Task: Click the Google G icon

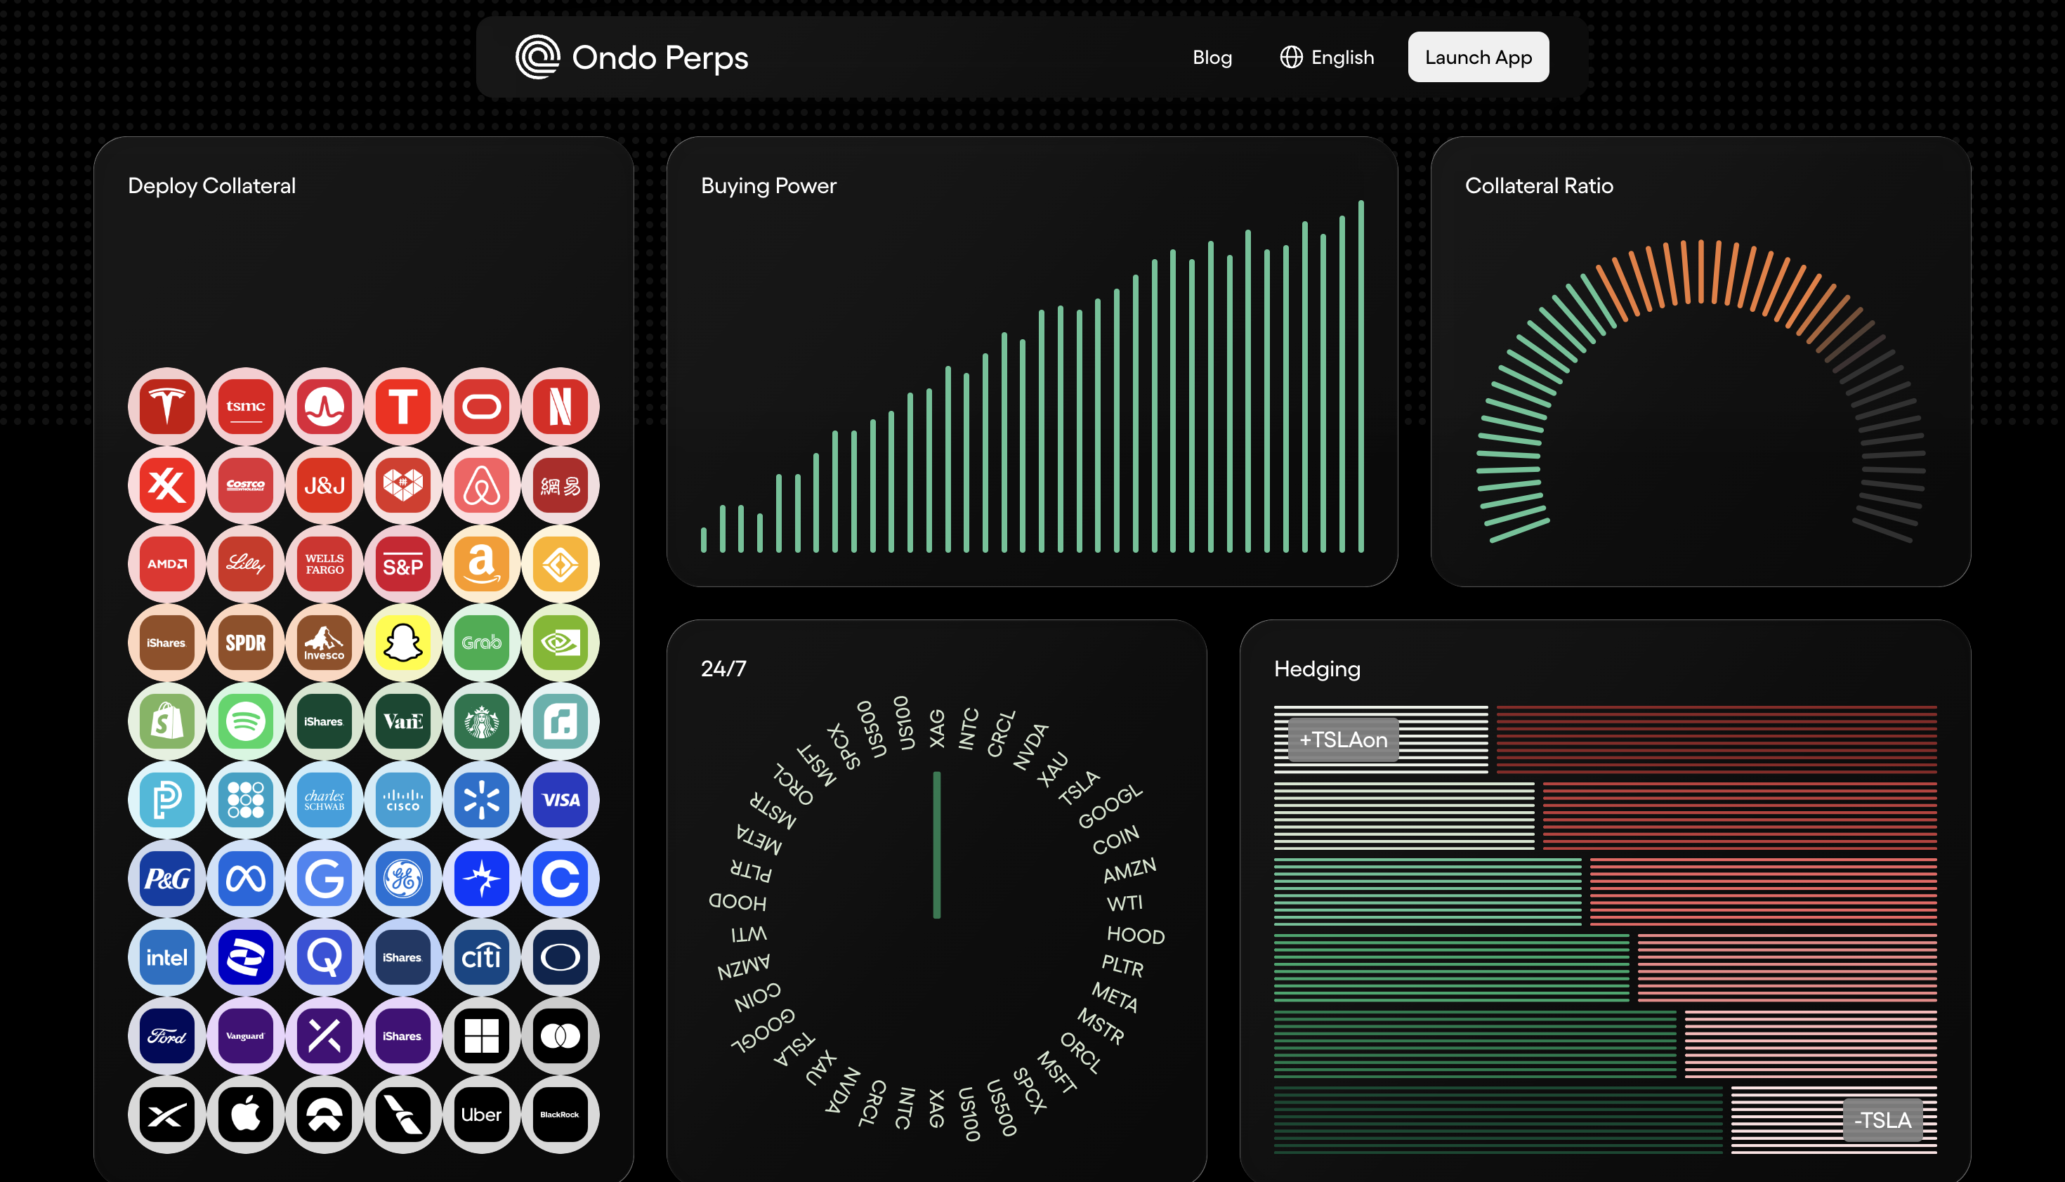Action: [x=324, y=879]
